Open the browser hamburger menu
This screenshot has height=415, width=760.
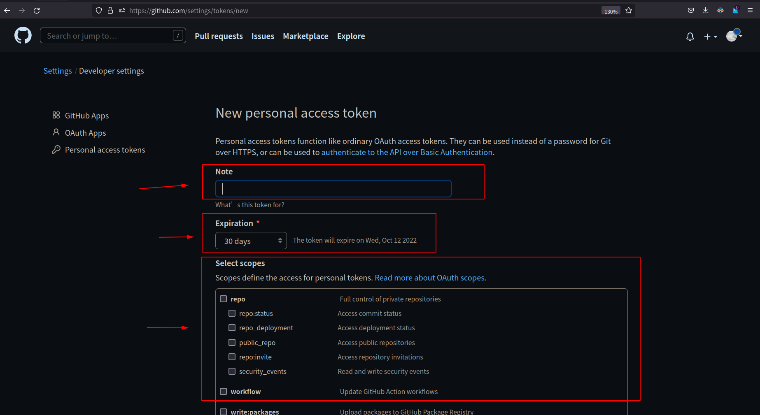point(750,11)
